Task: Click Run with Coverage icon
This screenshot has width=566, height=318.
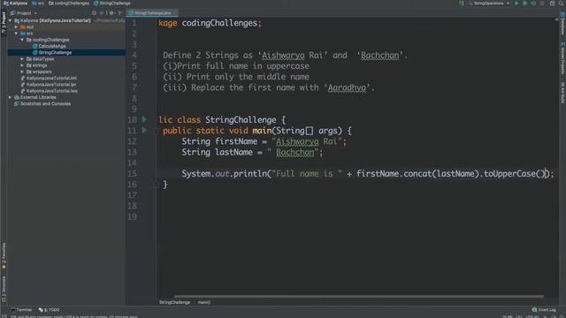Action: point(533,4)
